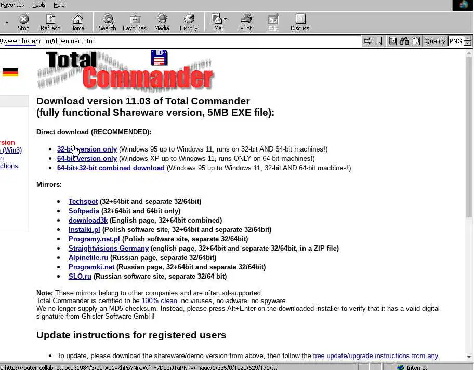Open 64-bit+32-bit combined download link
The height and width of the screenshot is (370, 474).
tap(111, 168)
